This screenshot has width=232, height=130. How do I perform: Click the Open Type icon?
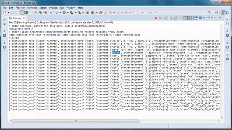point(101,13)
